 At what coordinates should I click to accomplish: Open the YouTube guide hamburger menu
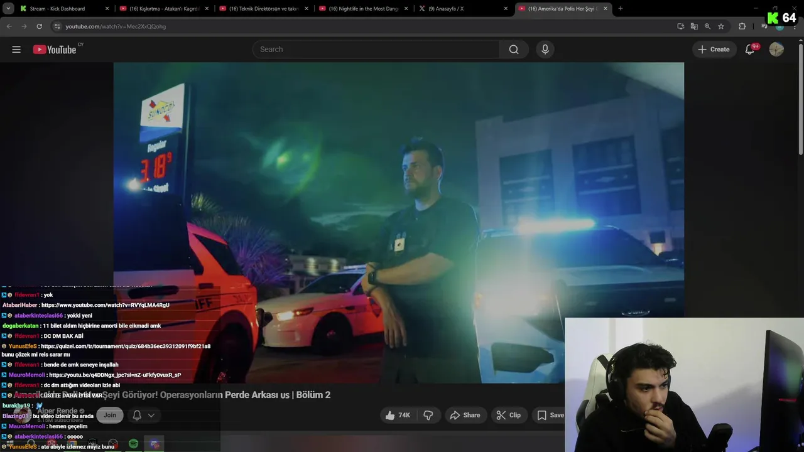pos(16,50)
